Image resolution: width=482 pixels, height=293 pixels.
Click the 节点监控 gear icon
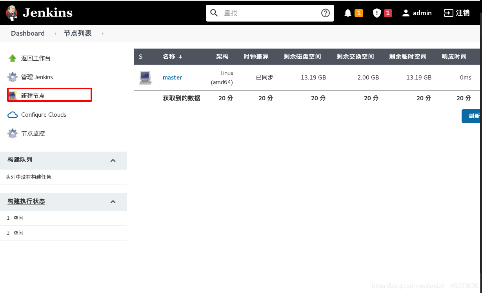pos(13,134)
